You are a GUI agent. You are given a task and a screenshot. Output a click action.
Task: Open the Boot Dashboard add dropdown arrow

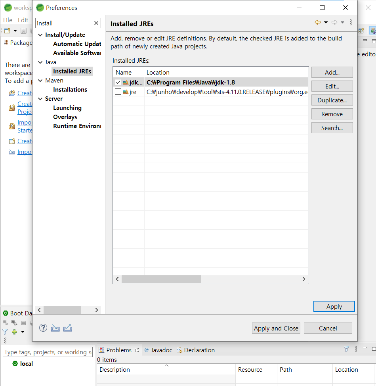click(23, 332)
